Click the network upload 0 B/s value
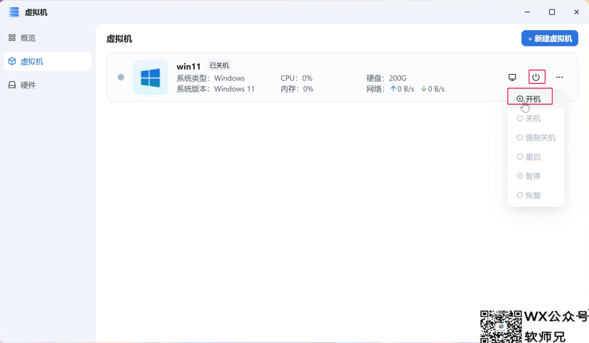Viewport: 589px width, 343px height. (402, 89)
